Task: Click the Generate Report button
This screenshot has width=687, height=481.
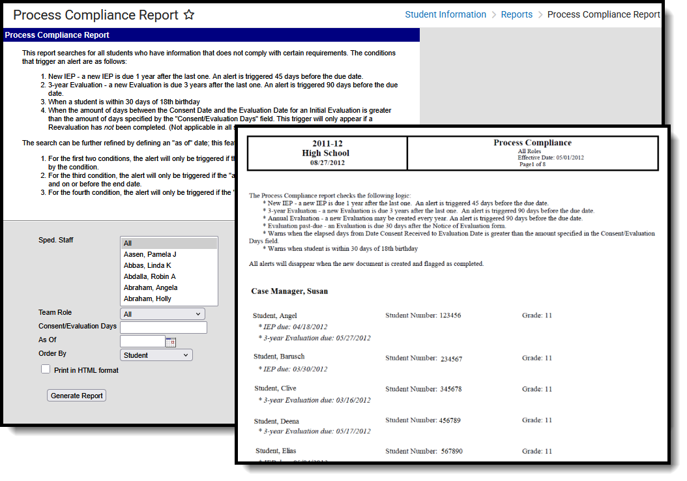Action: (77, 396)
